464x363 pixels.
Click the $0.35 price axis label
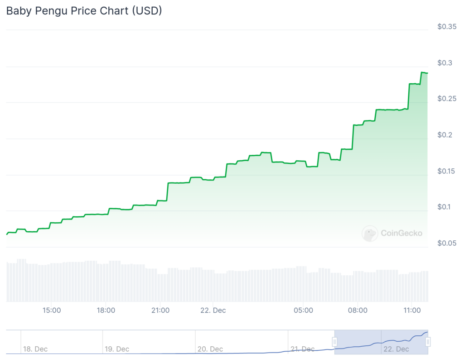pyautogui.click(x=447, y=27)
